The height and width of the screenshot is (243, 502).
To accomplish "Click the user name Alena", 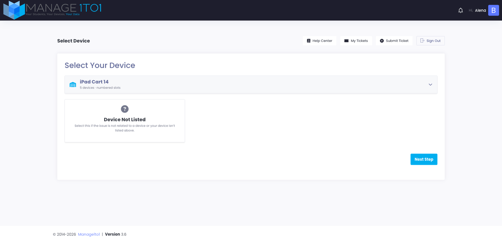I will pos(480,10).
